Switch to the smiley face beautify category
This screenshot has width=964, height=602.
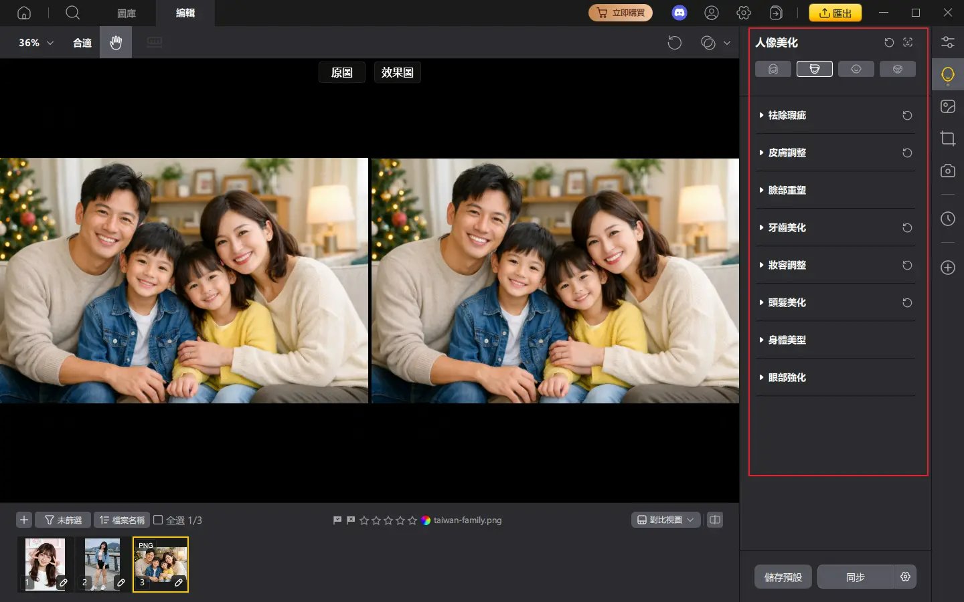click(x=856, y=69)
